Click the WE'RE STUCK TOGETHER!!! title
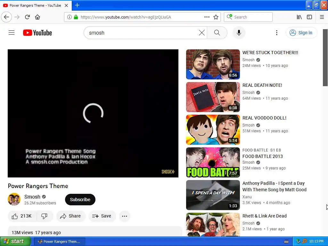Image resolution: width=328 pixels, height=246 pixels. 270,53
